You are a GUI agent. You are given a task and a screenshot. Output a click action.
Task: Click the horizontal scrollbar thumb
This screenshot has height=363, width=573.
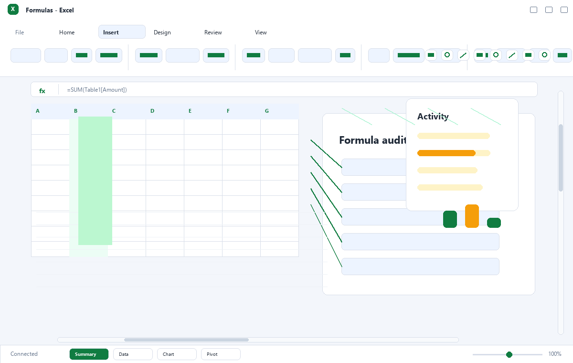[186, 340]
